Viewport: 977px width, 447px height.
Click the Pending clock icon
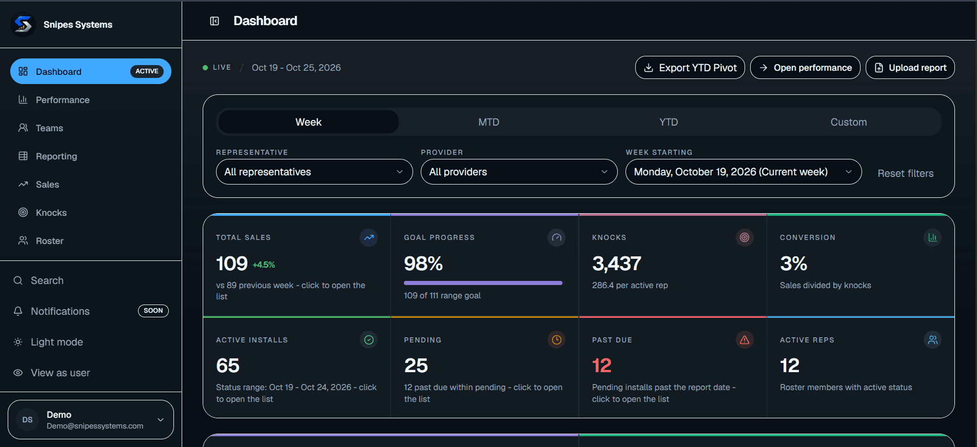[x=556, y=339]
